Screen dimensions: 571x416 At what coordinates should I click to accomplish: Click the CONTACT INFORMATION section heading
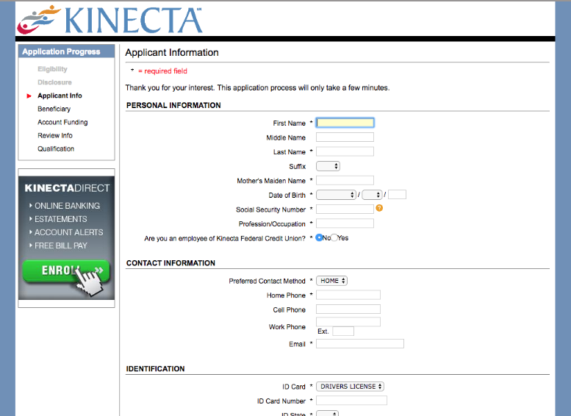[x=170, y=263]
